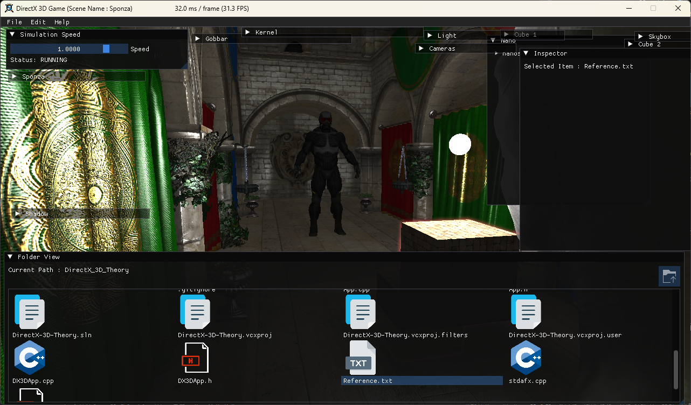Select the DirectX-3D-Theory.vcxproj file icon

click(195, 312)
